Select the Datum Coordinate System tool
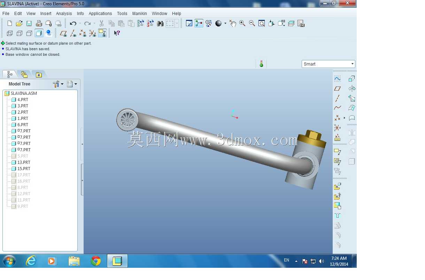The image size is (425, 280). (x=337, y=128)
